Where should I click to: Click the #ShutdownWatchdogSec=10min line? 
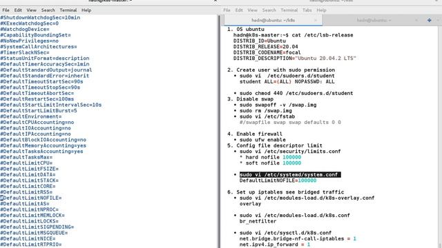[40, 17]
